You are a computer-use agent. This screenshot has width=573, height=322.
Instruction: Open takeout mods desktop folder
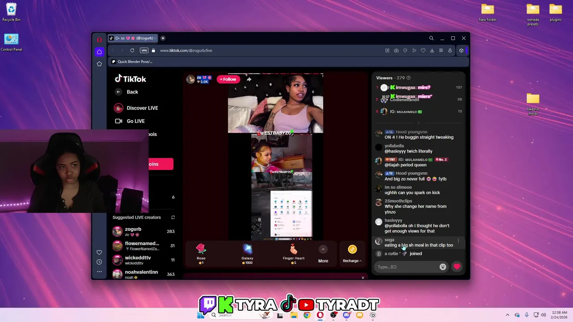[x=533, y=104]
